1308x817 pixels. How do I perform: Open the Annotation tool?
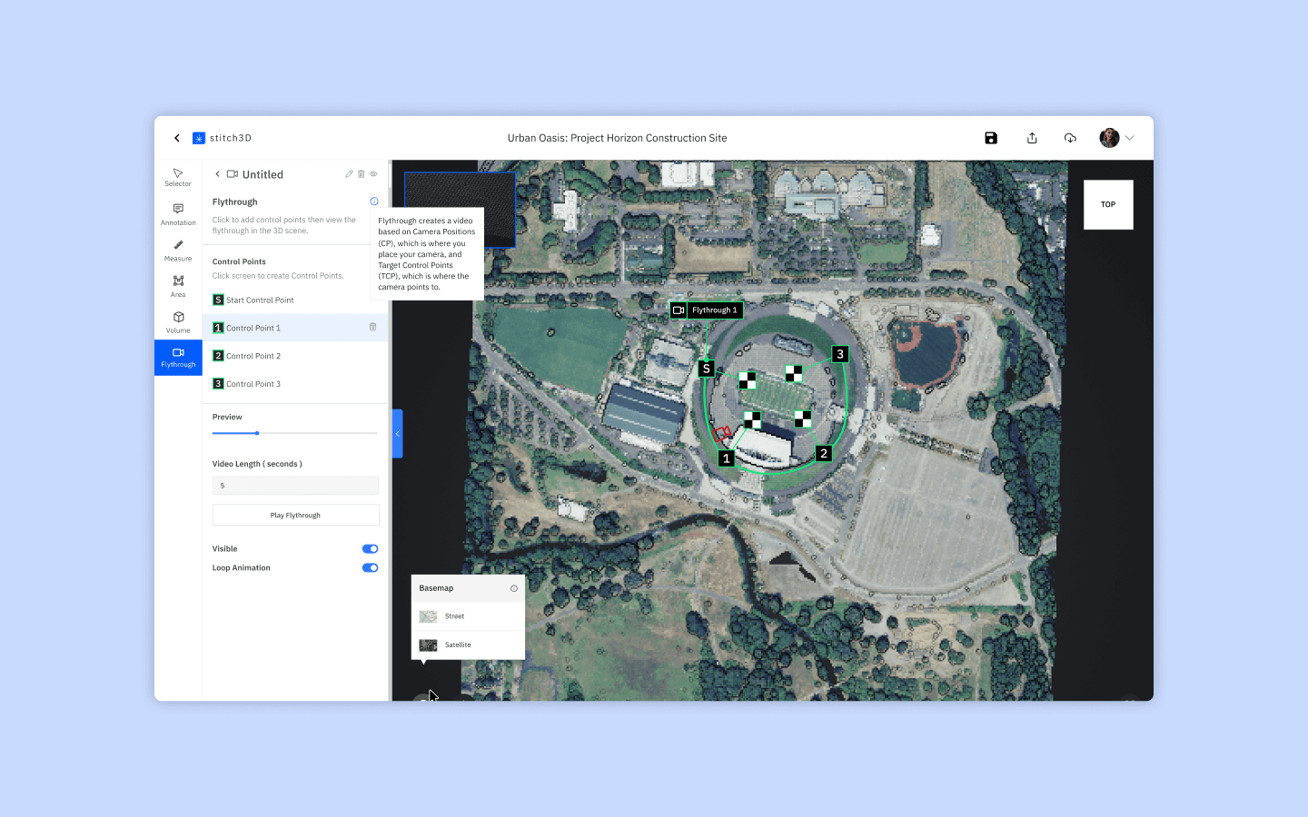[178, 214]
